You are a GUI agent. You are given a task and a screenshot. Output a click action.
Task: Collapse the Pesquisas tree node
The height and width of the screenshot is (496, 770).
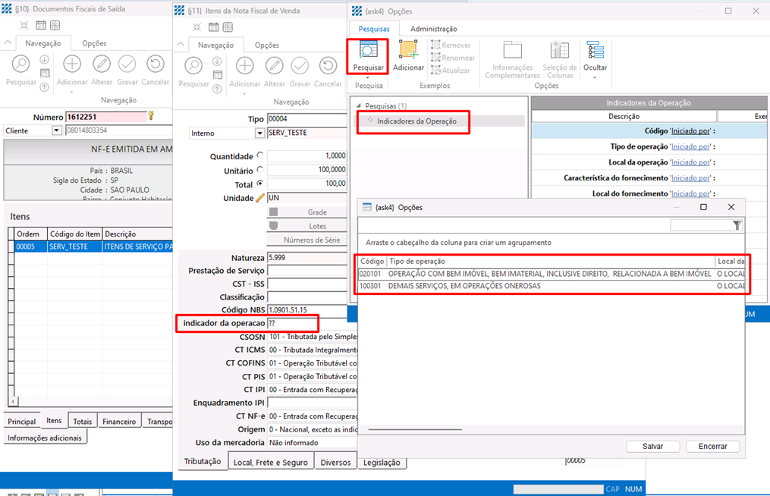359,106
